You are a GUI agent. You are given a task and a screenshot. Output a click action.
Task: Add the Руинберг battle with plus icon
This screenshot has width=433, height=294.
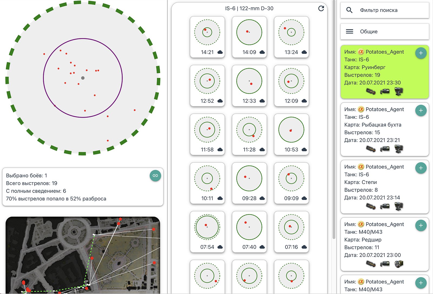(421, 53)
